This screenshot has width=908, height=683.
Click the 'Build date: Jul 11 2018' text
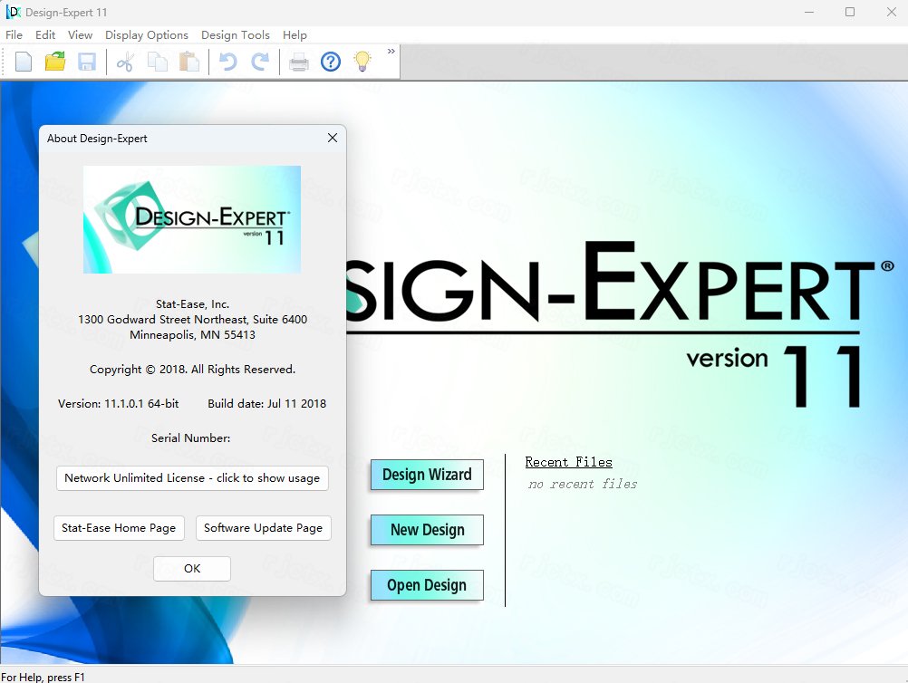pos(267,403)
